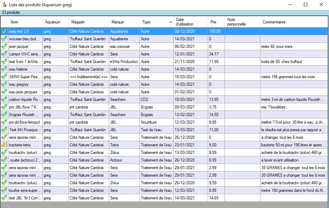Click the green checkmark beside easy led 2.0
Image resolution: width=329 pixels, height=208 pixels.
tap(4, 31)
